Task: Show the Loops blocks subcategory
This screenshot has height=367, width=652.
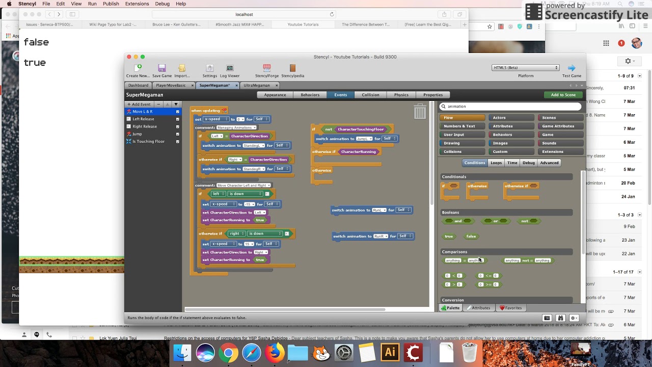Action: 496,163
